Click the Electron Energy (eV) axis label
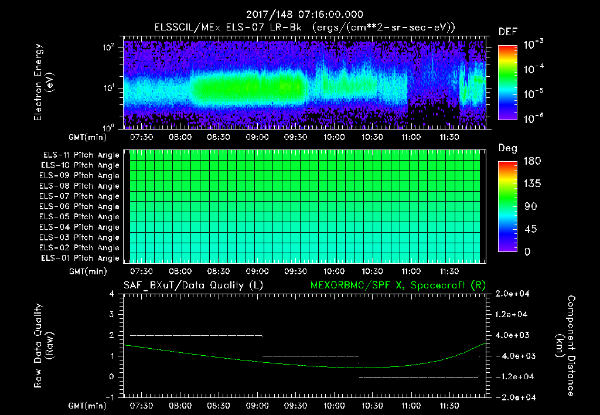This screenshot has height=415, width=600. [x=43, y=82]
